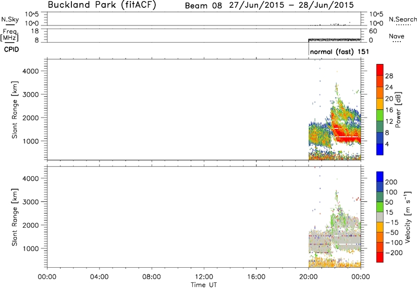
Task: Click the '20:00' time tick label
Action: coord(309,277)
